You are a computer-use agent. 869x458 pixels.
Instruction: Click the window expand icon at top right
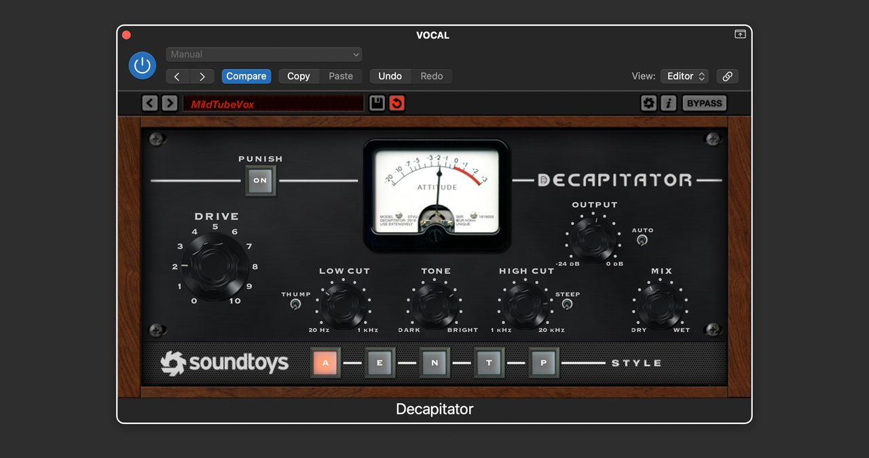(740, 34)
